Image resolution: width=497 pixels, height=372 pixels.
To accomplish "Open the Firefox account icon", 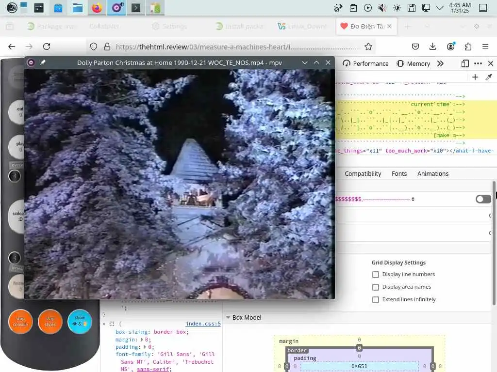I will point(450,46).
